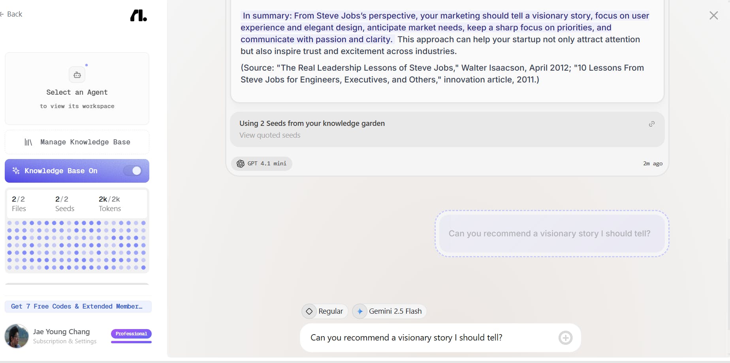730x363 pixels.
Task: Click the app logo icon
Action: (138, 15)
